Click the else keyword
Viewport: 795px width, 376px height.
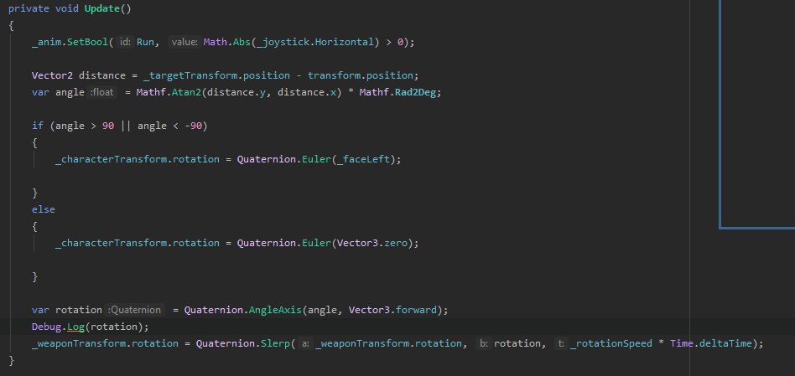tap(44, 209)
